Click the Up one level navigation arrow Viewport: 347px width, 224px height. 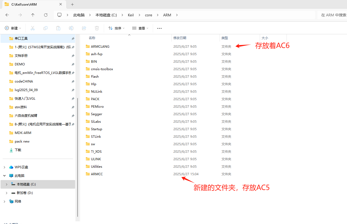click(33, 15)
